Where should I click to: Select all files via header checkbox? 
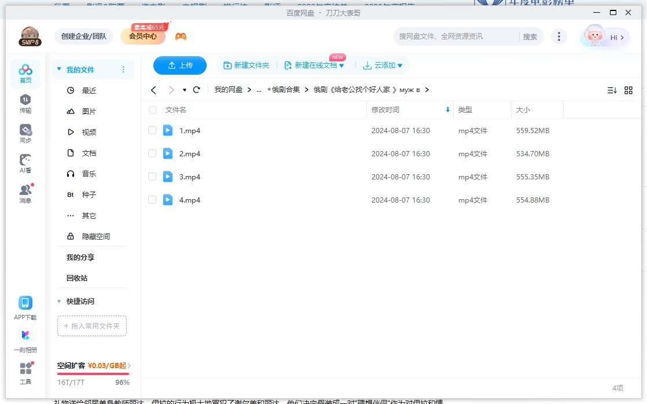(x=152, y=109)
